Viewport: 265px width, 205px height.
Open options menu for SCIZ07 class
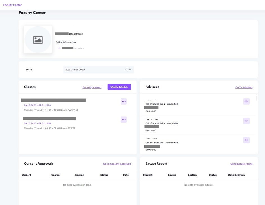tap(124, 120)
